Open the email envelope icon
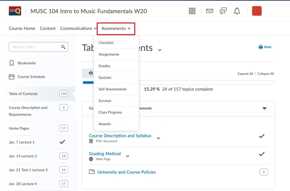This screenshot has width=290, height=191. [209, 11]
